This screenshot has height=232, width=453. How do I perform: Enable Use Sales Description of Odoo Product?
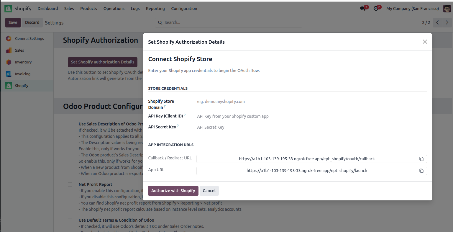[x=70, y=124]
